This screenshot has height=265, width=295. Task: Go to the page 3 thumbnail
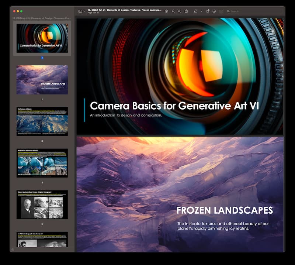click(42, 121)
